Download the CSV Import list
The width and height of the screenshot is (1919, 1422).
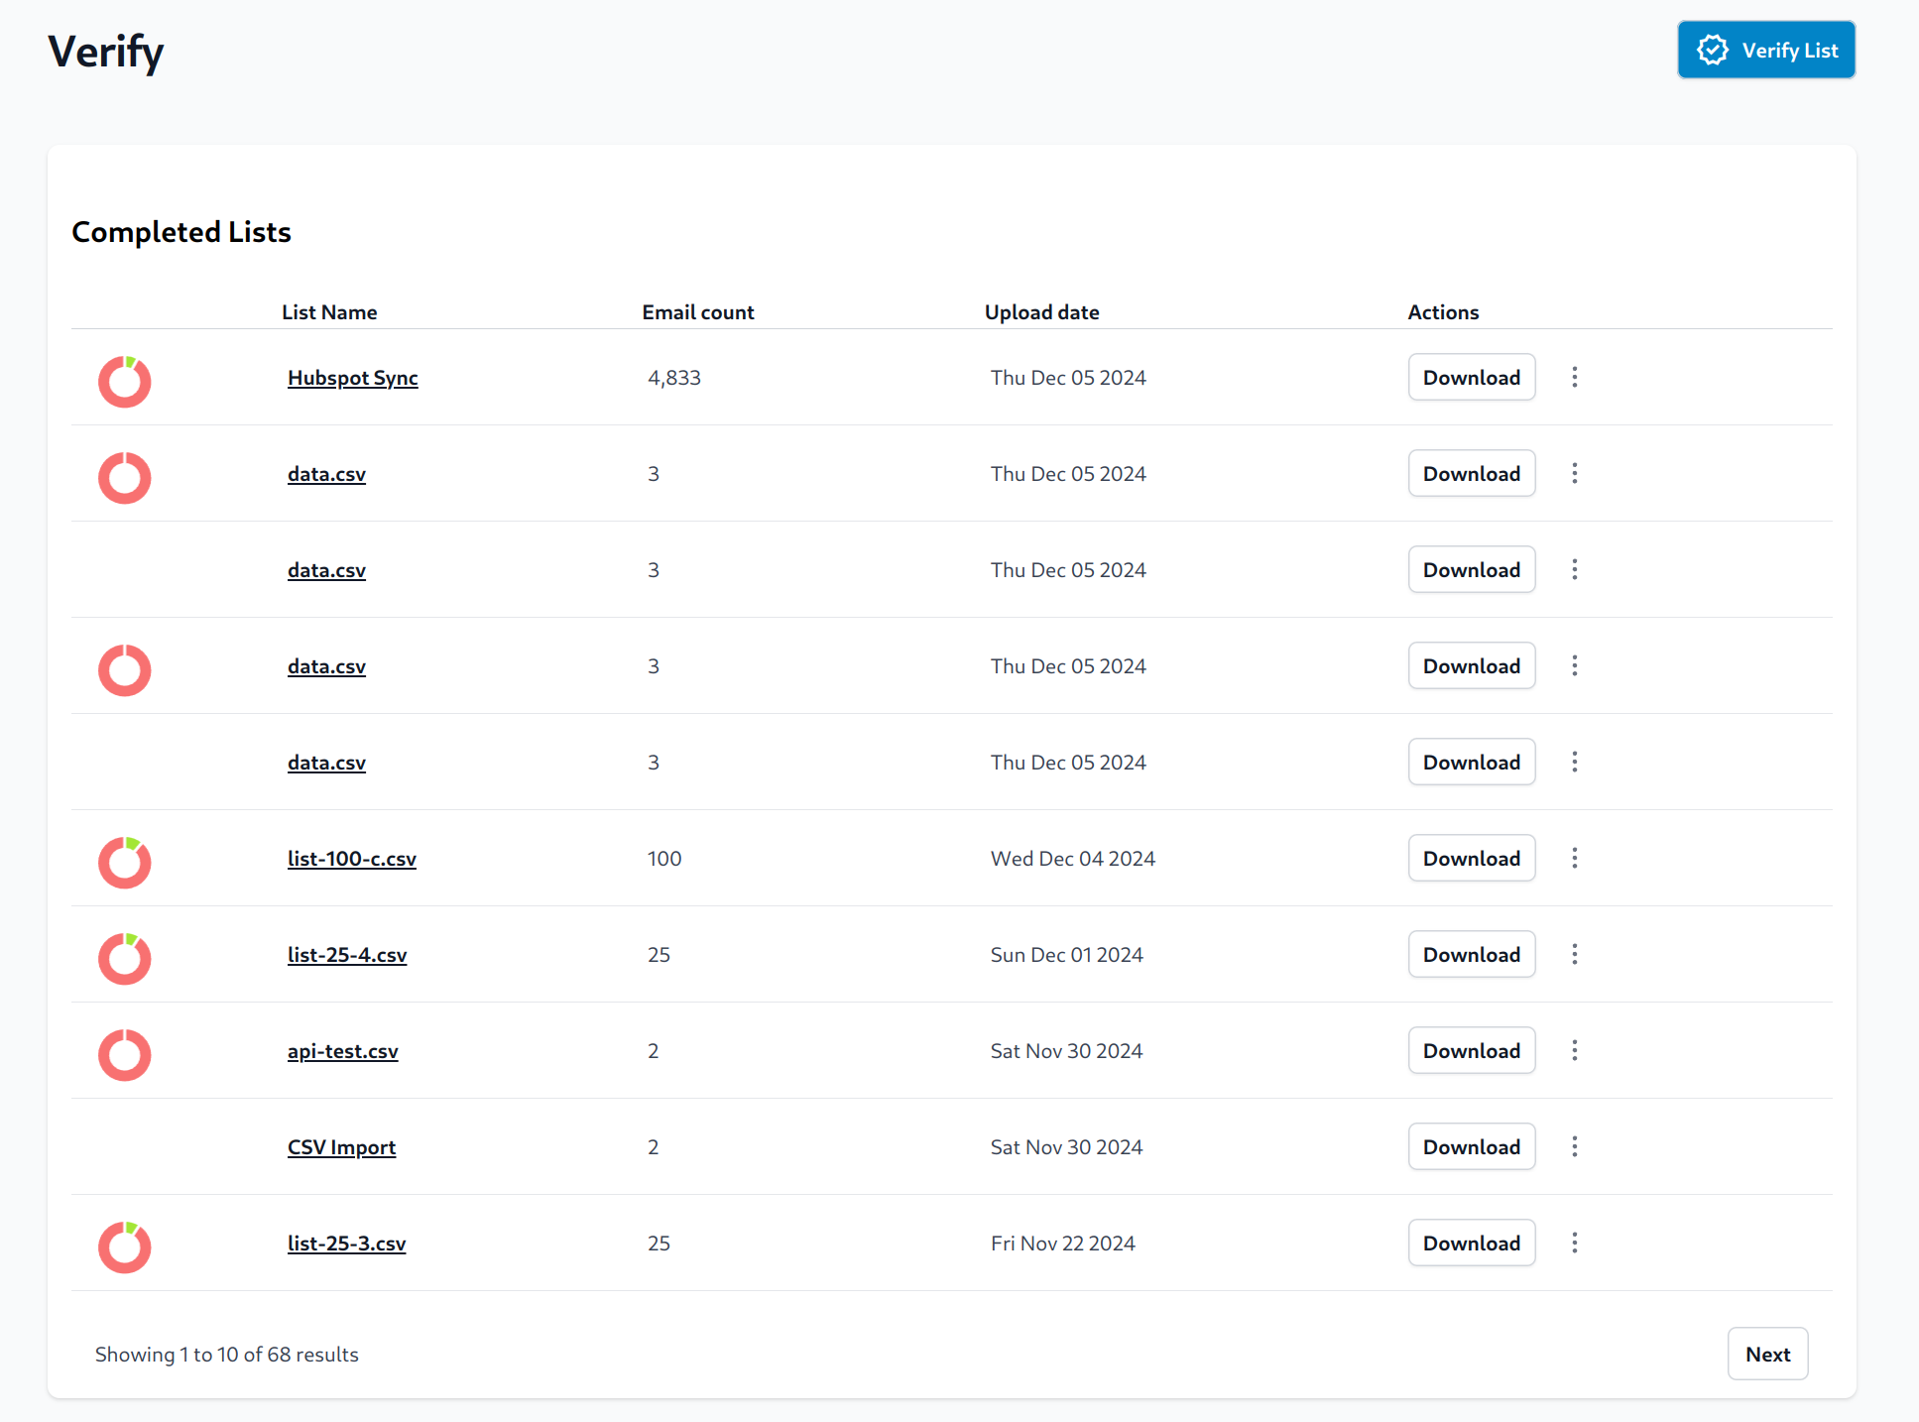(x=1471, y=1146)
